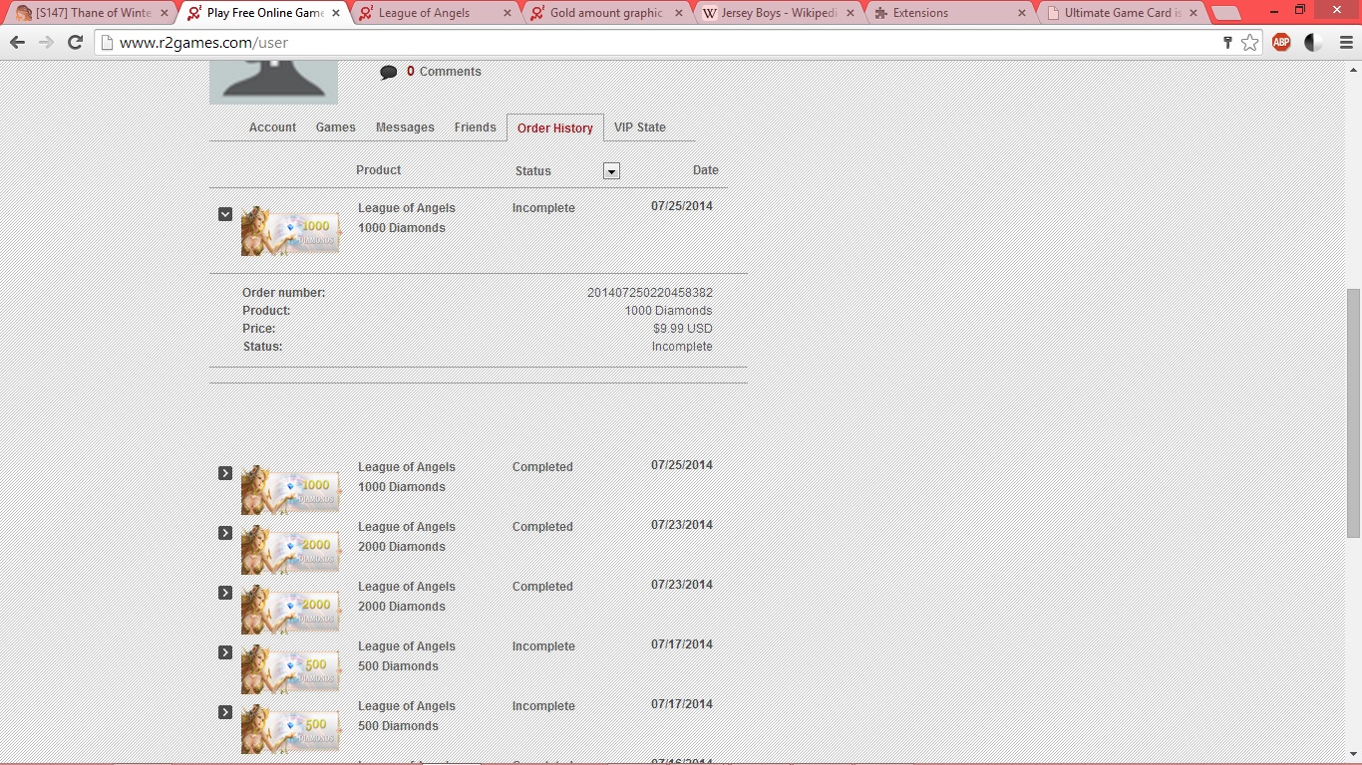Switch to Jersey Boys Wikipedia browser tab

(x=771, y=13)
